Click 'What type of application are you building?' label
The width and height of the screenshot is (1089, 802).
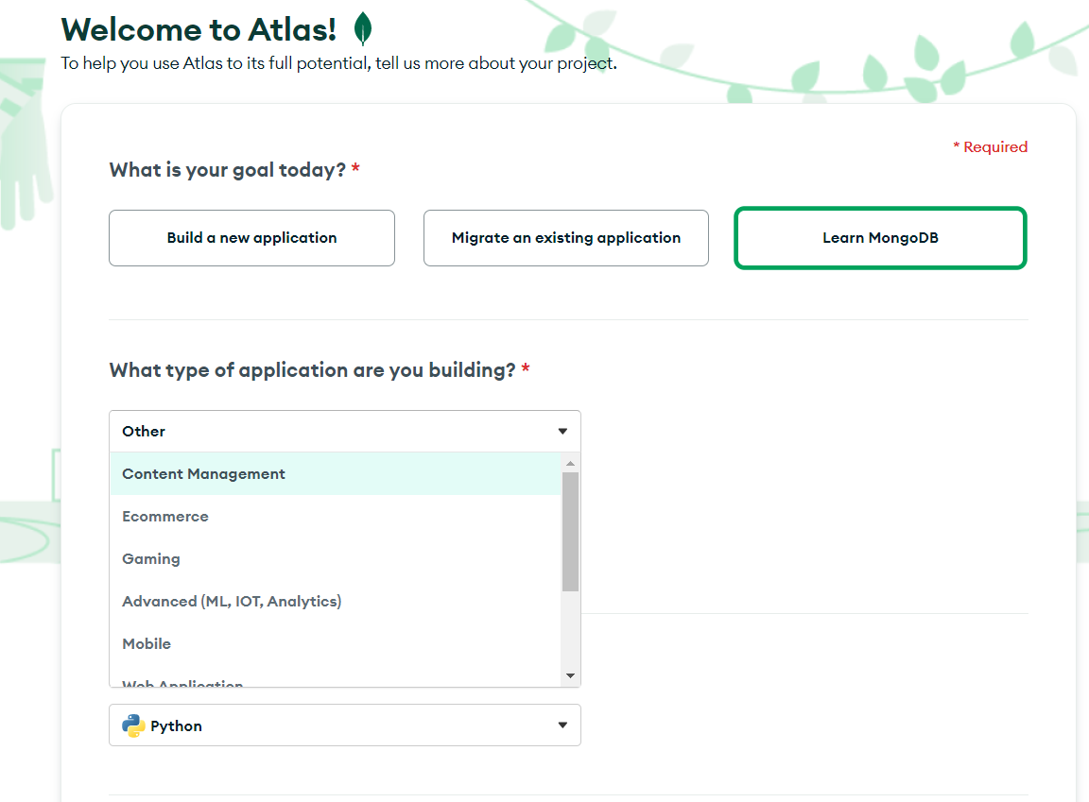coord(312,370)
